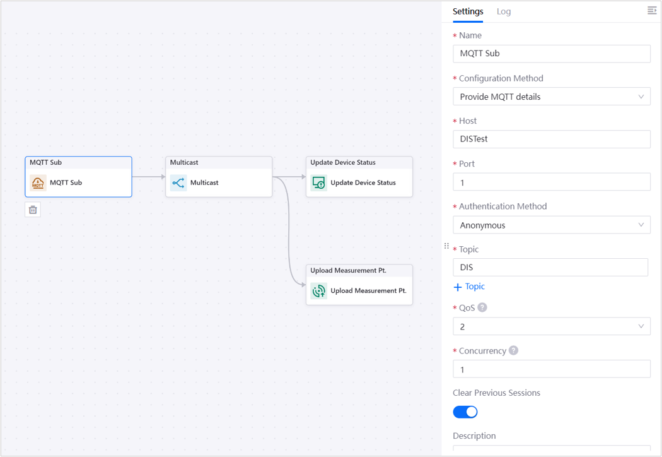Screen dimensions: 662x457
Task: Expand the Authentication Method dropdown
Action: pos(551,225)
